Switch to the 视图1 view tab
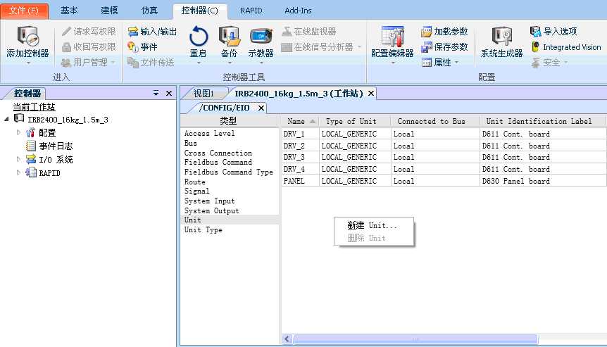 point(204,93)
